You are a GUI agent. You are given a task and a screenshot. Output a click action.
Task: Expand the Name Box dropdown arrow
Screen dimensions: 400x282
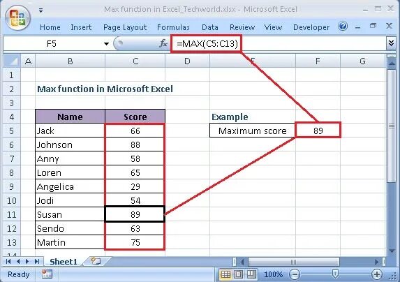coord(106,44)
